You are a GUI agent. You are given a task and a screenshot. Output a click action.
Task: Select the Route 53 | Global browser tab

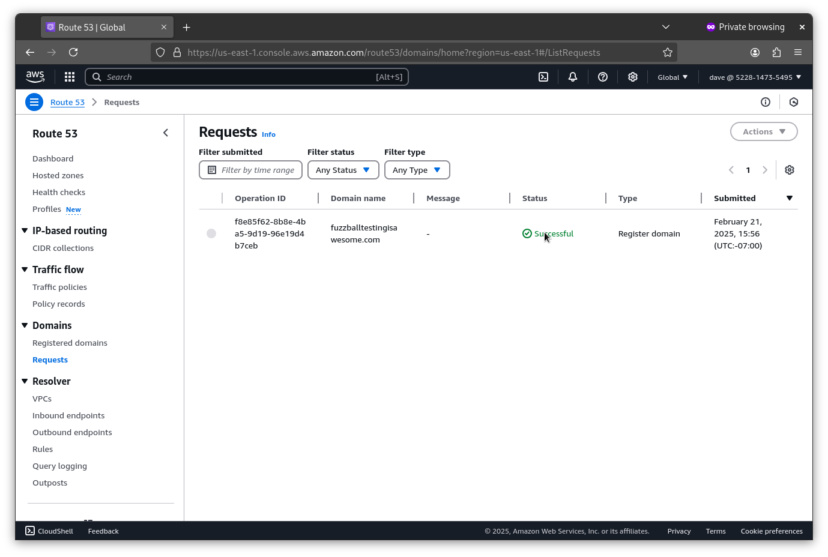107,27
